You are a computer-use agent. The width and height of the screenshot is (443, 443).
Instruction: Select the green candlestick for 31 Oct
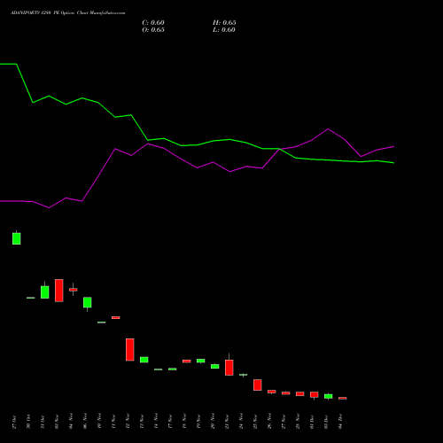click(45, 291)
